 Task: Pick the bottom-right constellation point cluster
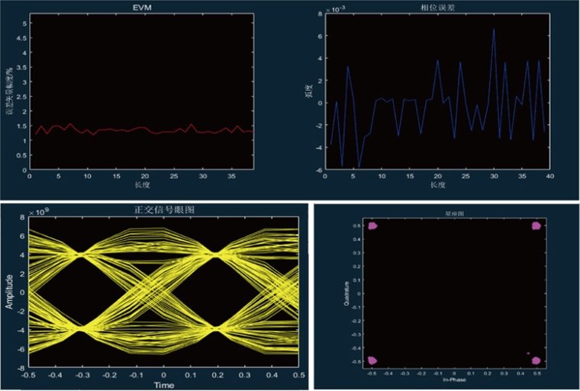click(x=536, y=360)
